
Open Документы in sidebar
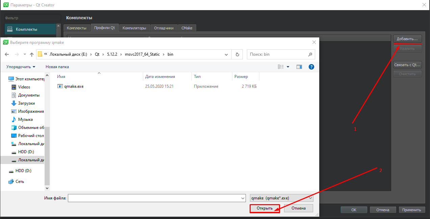(x=29, y=95)
